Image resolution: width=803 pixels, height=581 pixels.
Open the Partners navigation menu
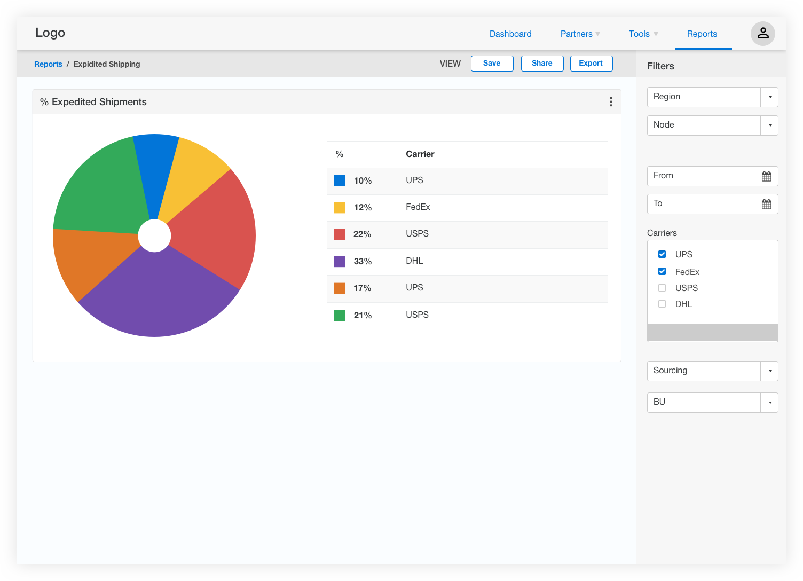coord(580,34)
